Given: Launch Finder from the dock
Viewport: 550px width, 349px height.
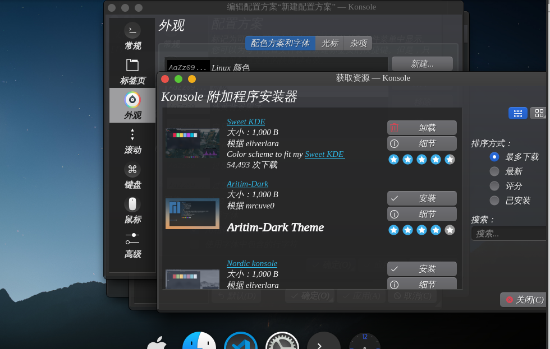Looking at the screenshot, I should (x=199, y=341).
